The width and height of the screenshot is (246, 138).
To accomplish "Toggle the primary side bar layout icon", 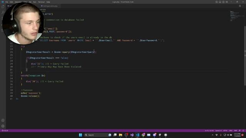I will (x=216, y=2).
